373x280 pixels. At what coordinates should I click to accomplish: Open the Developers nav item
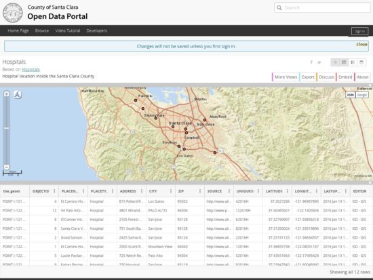pos(96,31)
